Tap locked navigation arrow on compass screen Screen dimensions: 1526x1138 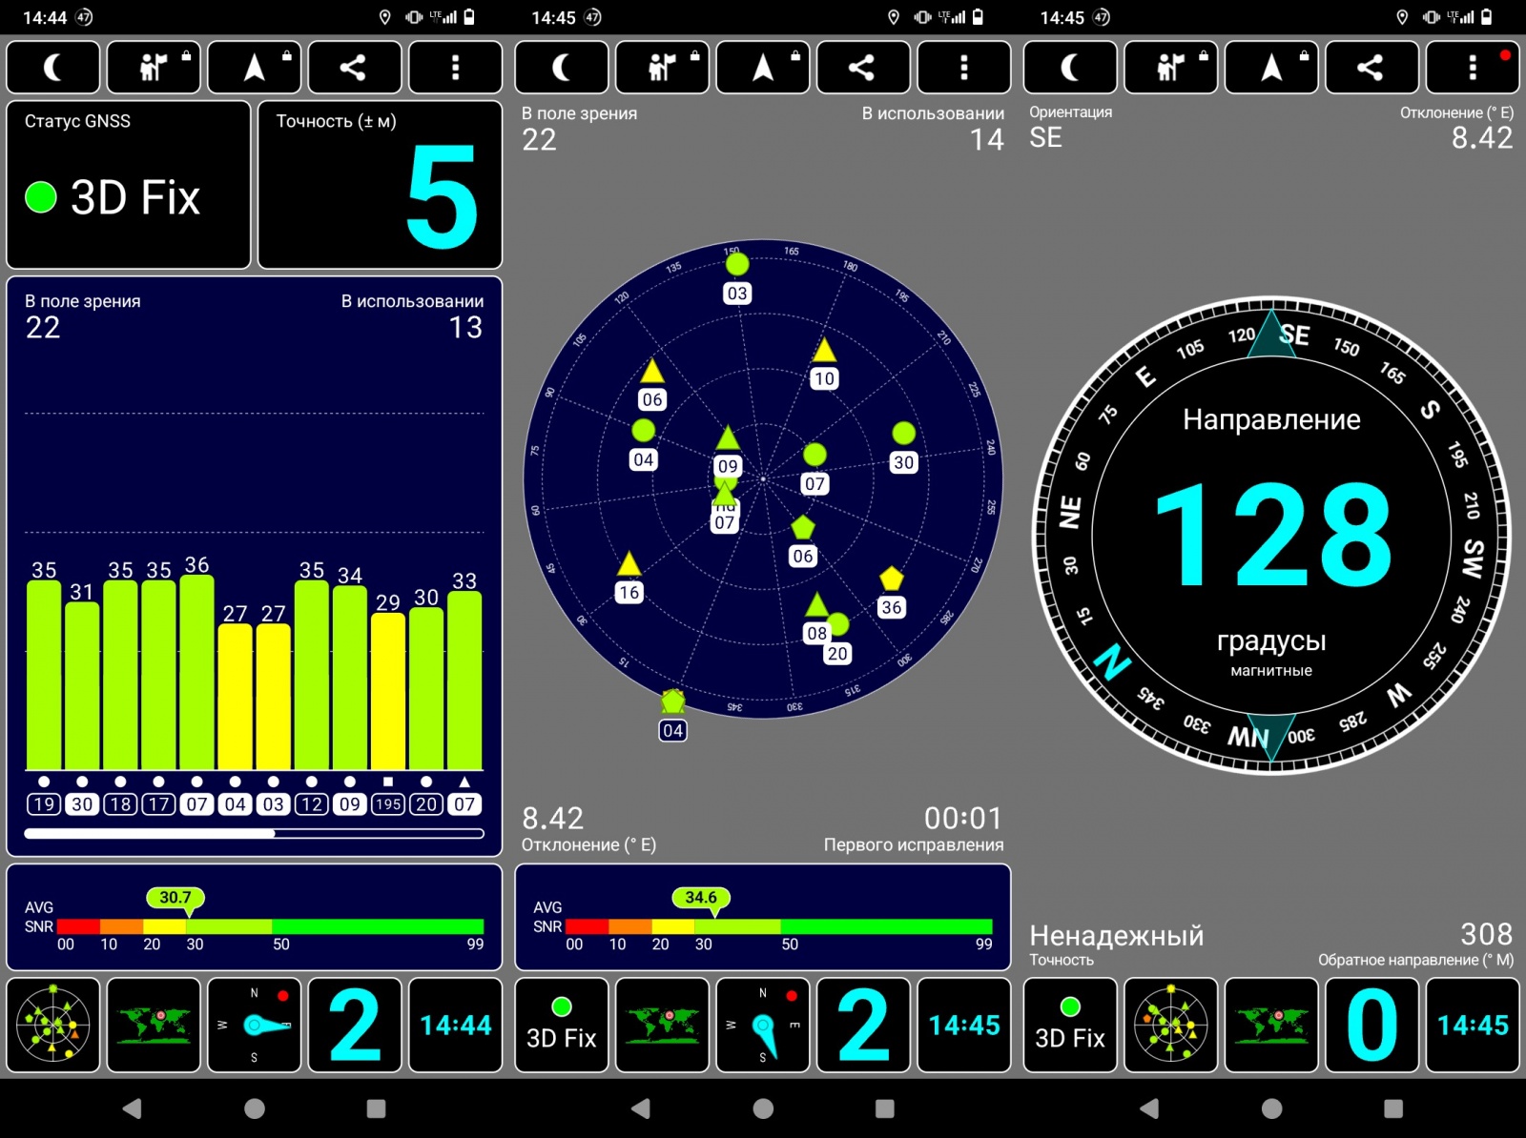tap(1271, 67)
